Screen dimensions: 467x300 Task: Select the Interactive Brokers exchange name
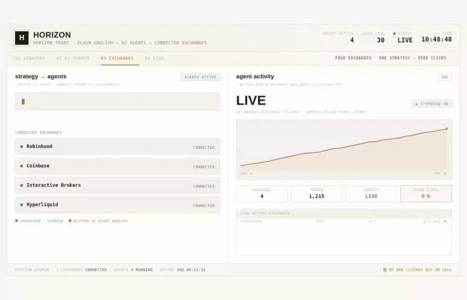(x=53, y=185)
